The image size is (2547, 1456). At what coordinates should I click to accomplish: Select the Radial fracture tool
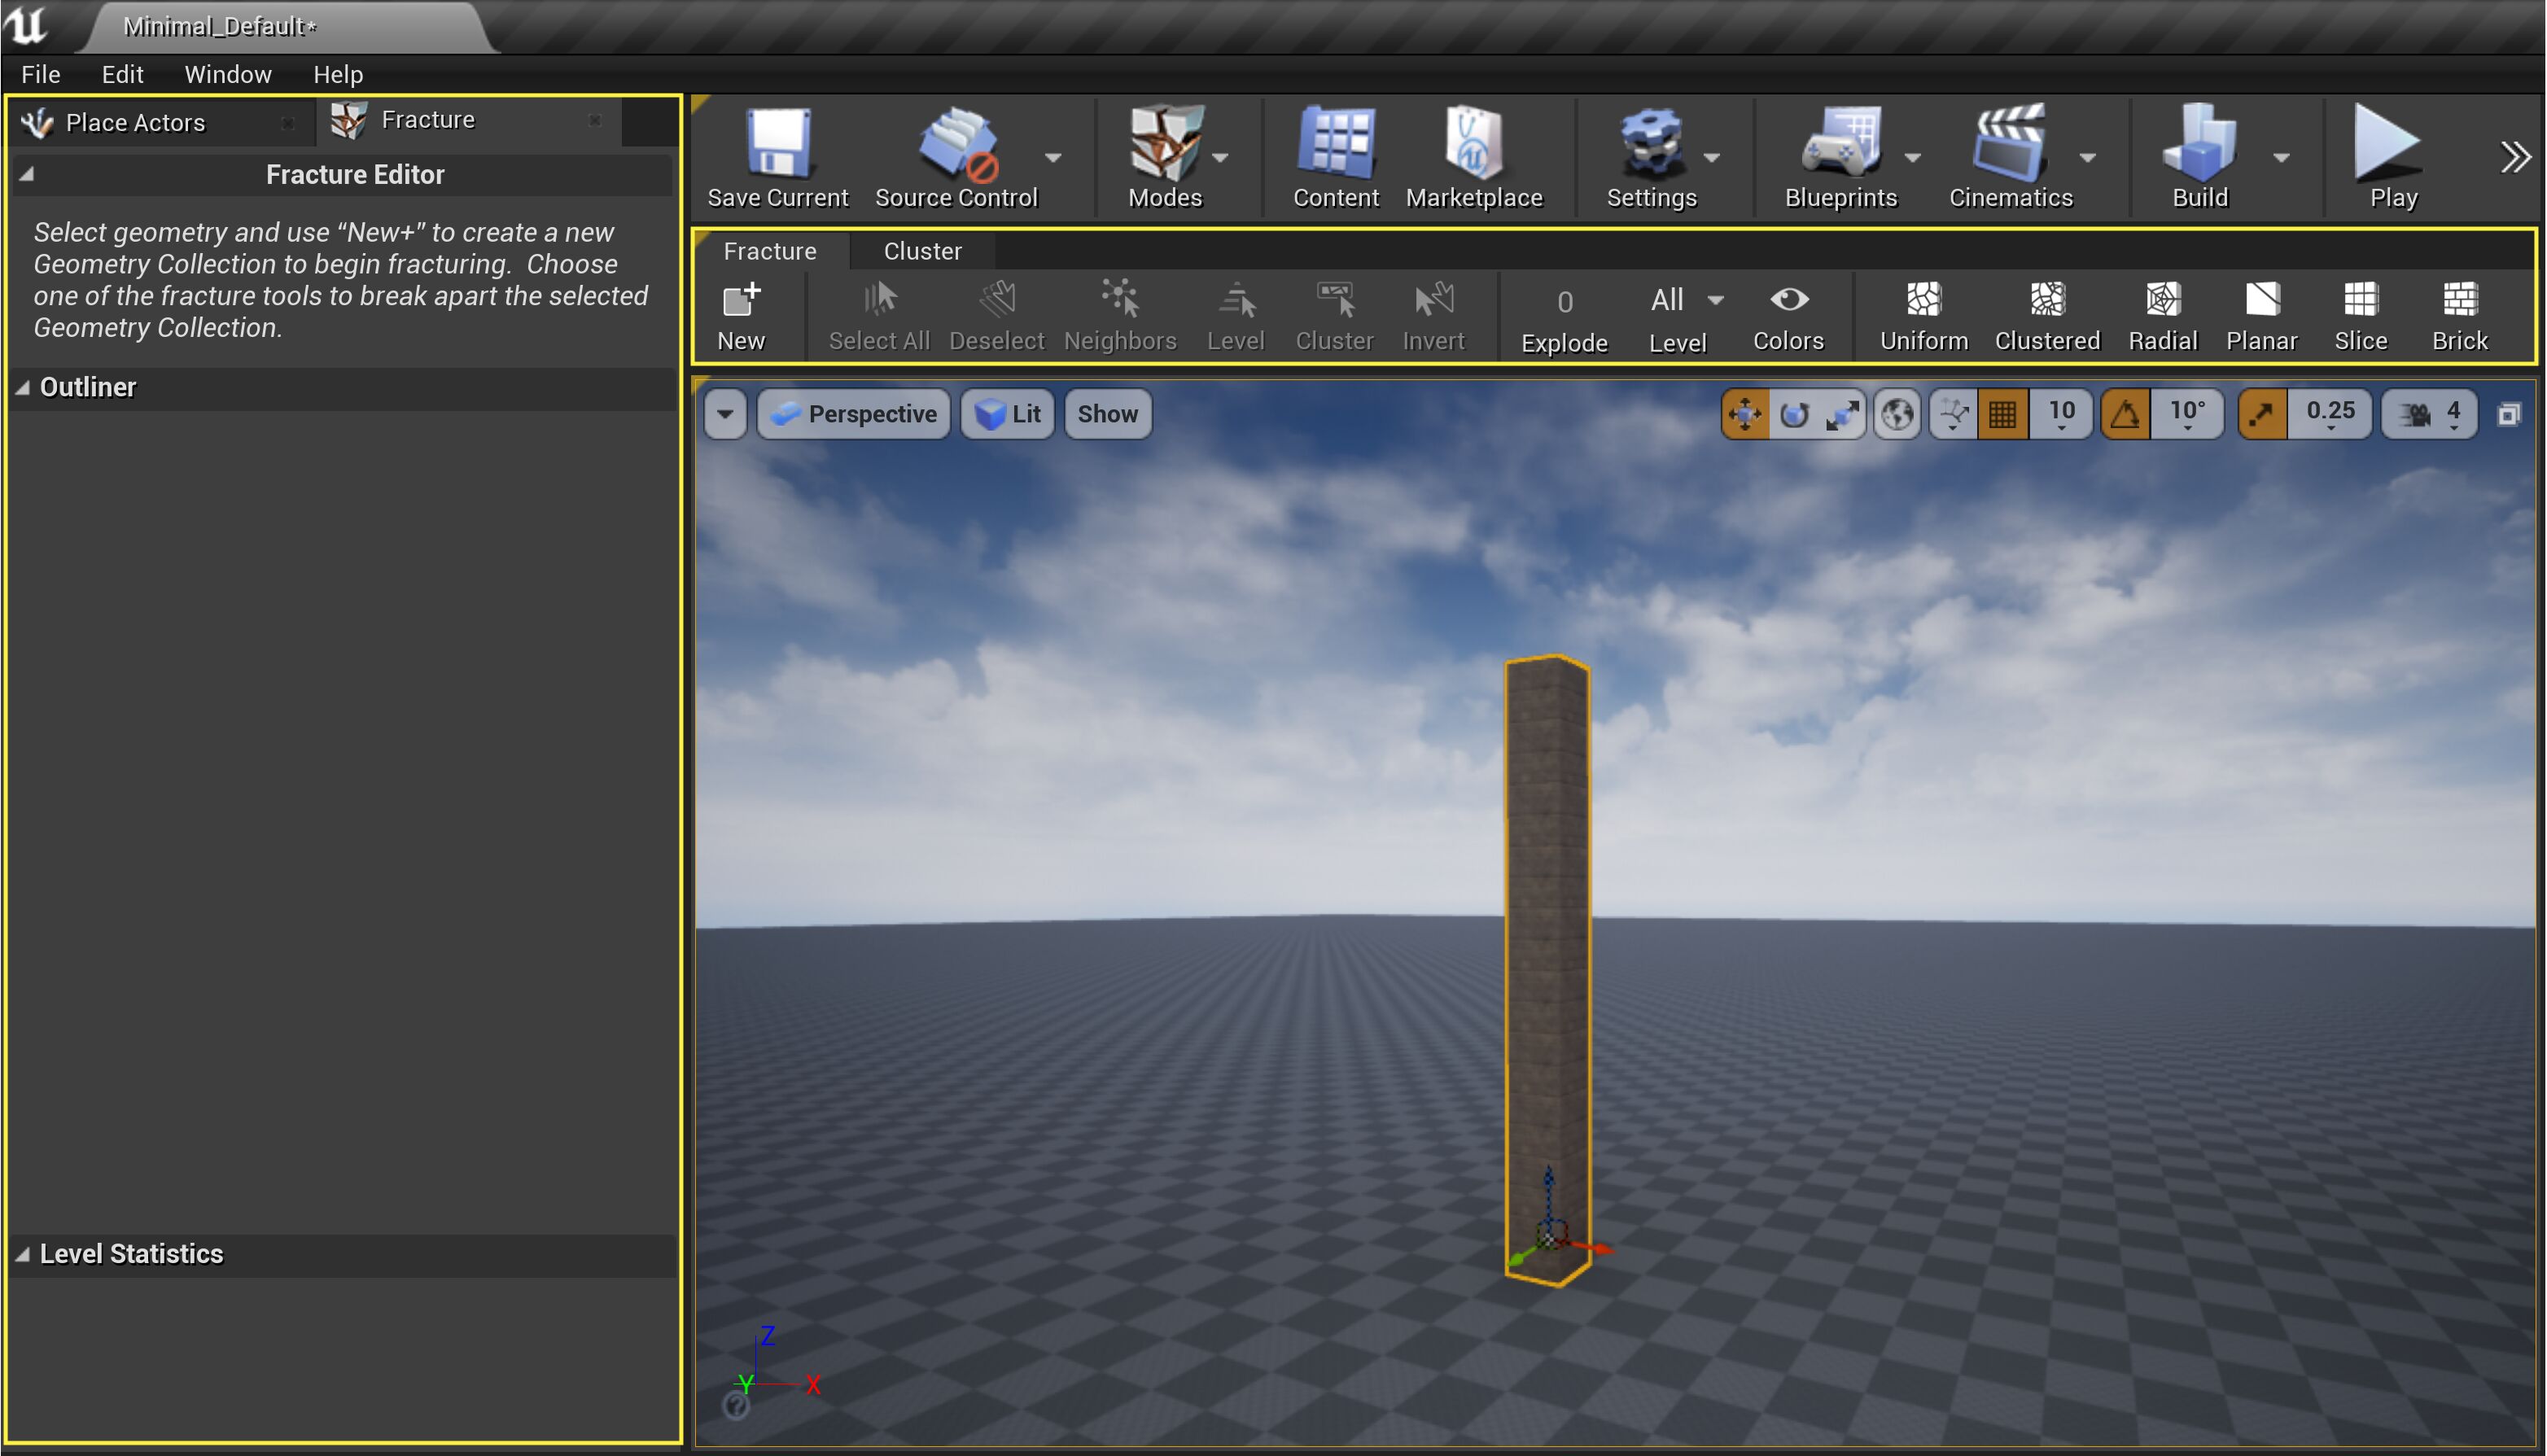tap(2162, 300)
